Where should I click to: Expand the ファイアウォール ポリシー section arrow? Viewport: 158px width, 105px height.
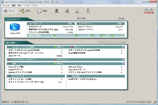click(123, 60)
